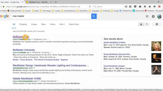The image size is (163, 91).
Task: Open Google notifications bell icon
Action: 153,16
